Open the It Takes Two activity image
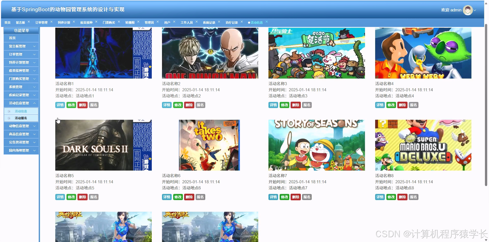489x242 pixels. (209, 145)
